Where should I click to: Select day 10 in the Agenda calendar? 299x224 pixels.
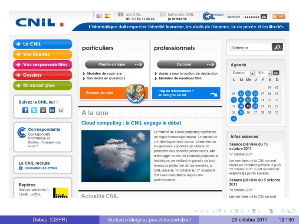[234, 100]
